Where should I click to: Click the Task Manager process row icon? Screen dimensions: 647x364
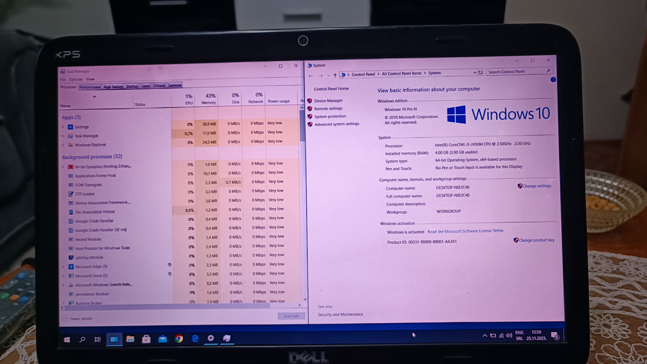pyautogui.click(x=70, y=136)
